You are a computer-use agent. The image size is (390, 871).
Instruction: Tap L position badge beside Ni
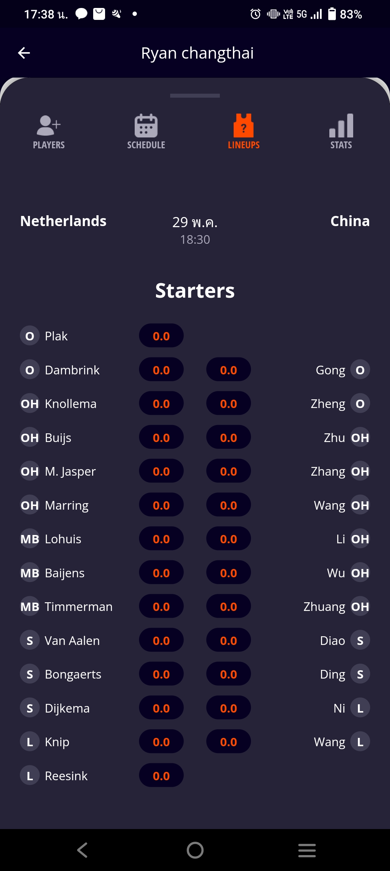pos(360,708)
